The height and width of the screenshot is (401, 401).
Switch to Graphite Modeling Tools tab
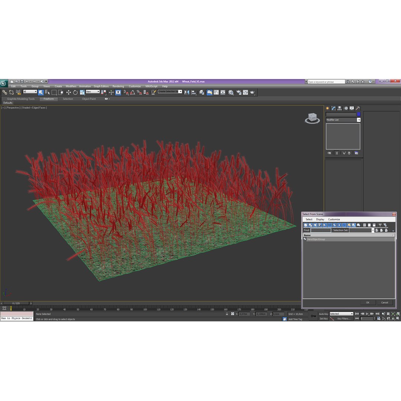pyautogui.click(x=21, y=99)
